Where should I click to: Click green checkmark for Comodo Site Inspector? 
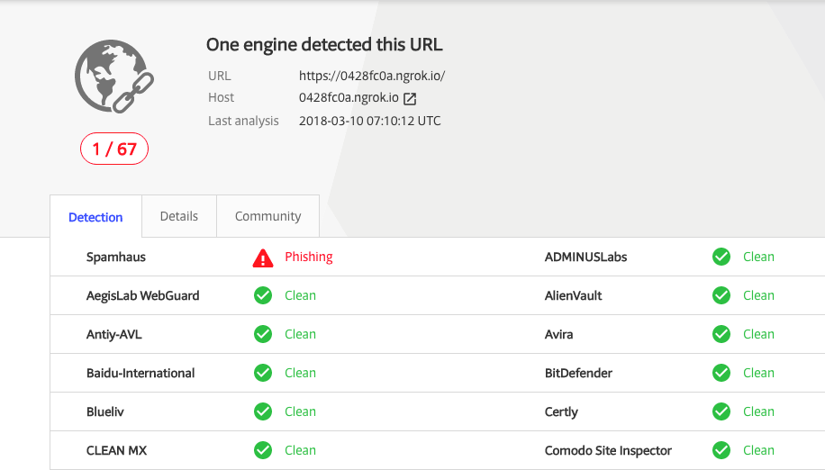721,450
